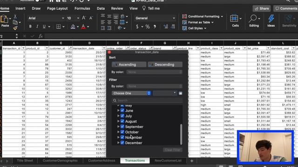Image resolution: width=298 pixels, height=167 pixels.
Task: Uncheck the November checkbox
Action: 122,137
